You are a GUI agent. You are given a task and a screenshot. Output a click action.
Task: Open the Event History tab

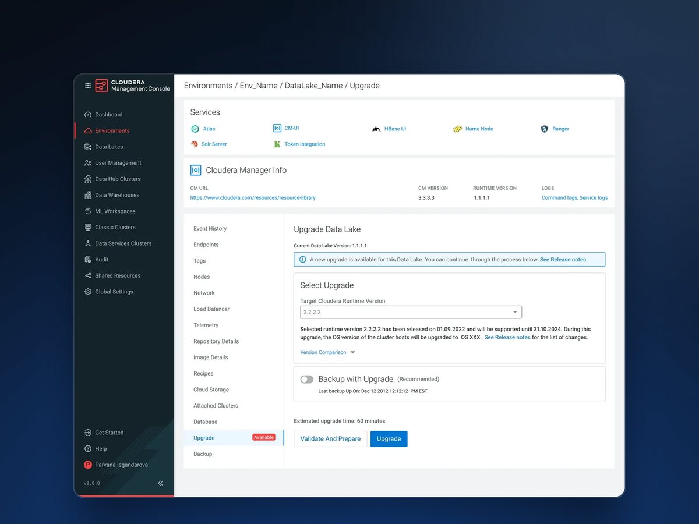pyautogui.click(x=210, y=229)
